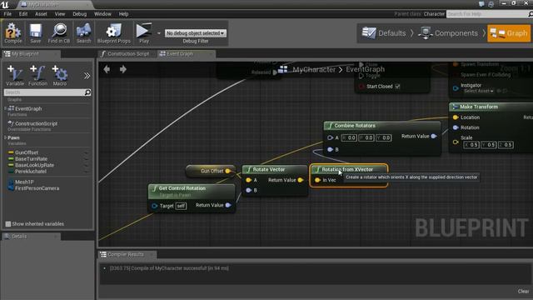The height and width of the screenshot is (300, 533).
Task: Click the My Blueprint search magnifier
Action: coord(87,92)
